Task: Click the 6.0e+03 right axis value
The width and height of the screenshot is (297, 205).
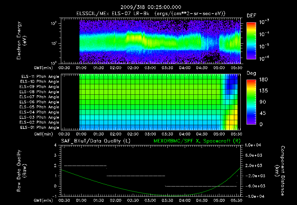Action: click(x=253, y=155)
